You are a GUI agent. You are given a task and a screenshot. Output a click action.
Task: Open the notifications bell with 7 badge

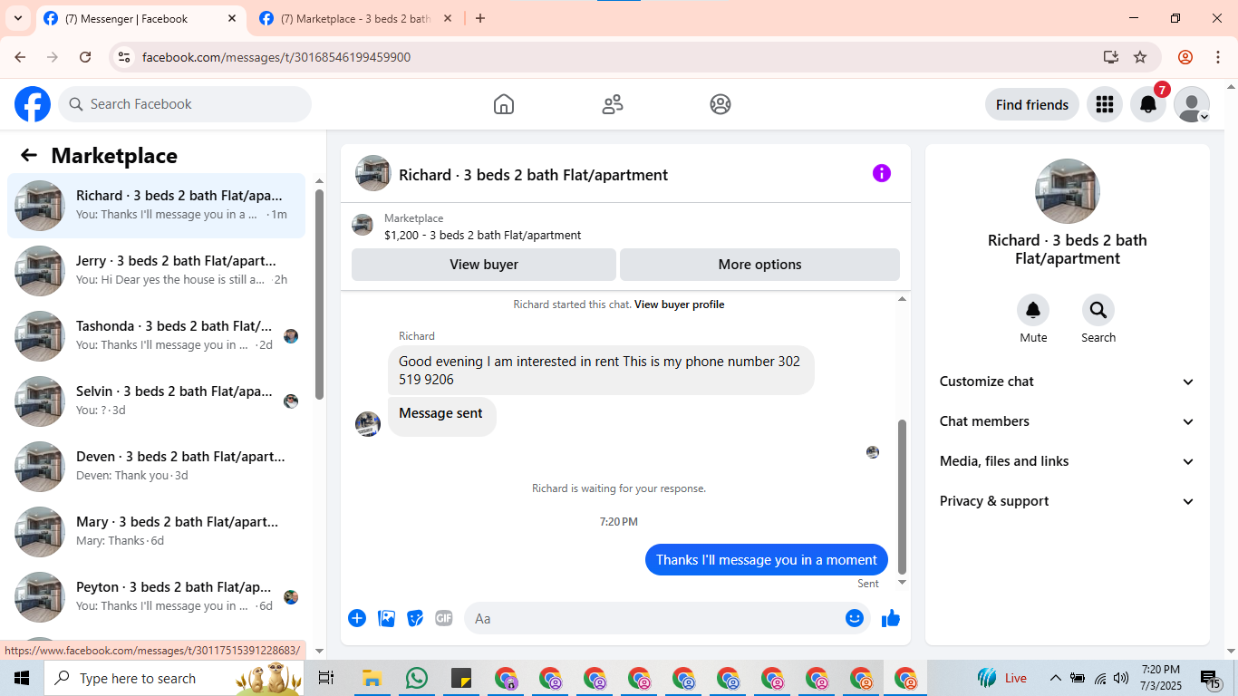[1148, 104]
